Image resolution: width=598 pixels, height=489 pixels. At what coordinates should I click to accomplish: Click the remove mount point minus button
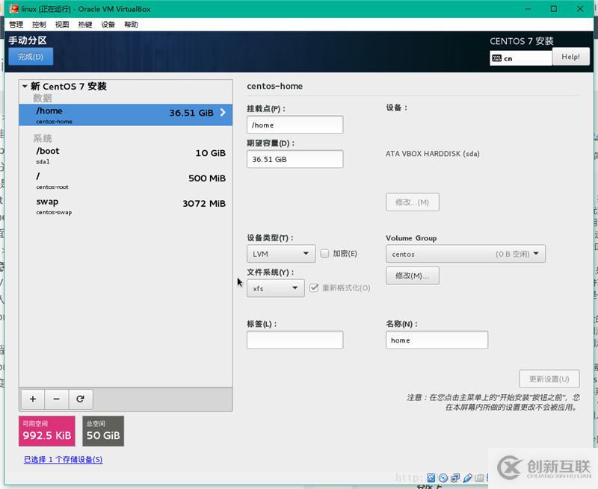pos(57,399)
